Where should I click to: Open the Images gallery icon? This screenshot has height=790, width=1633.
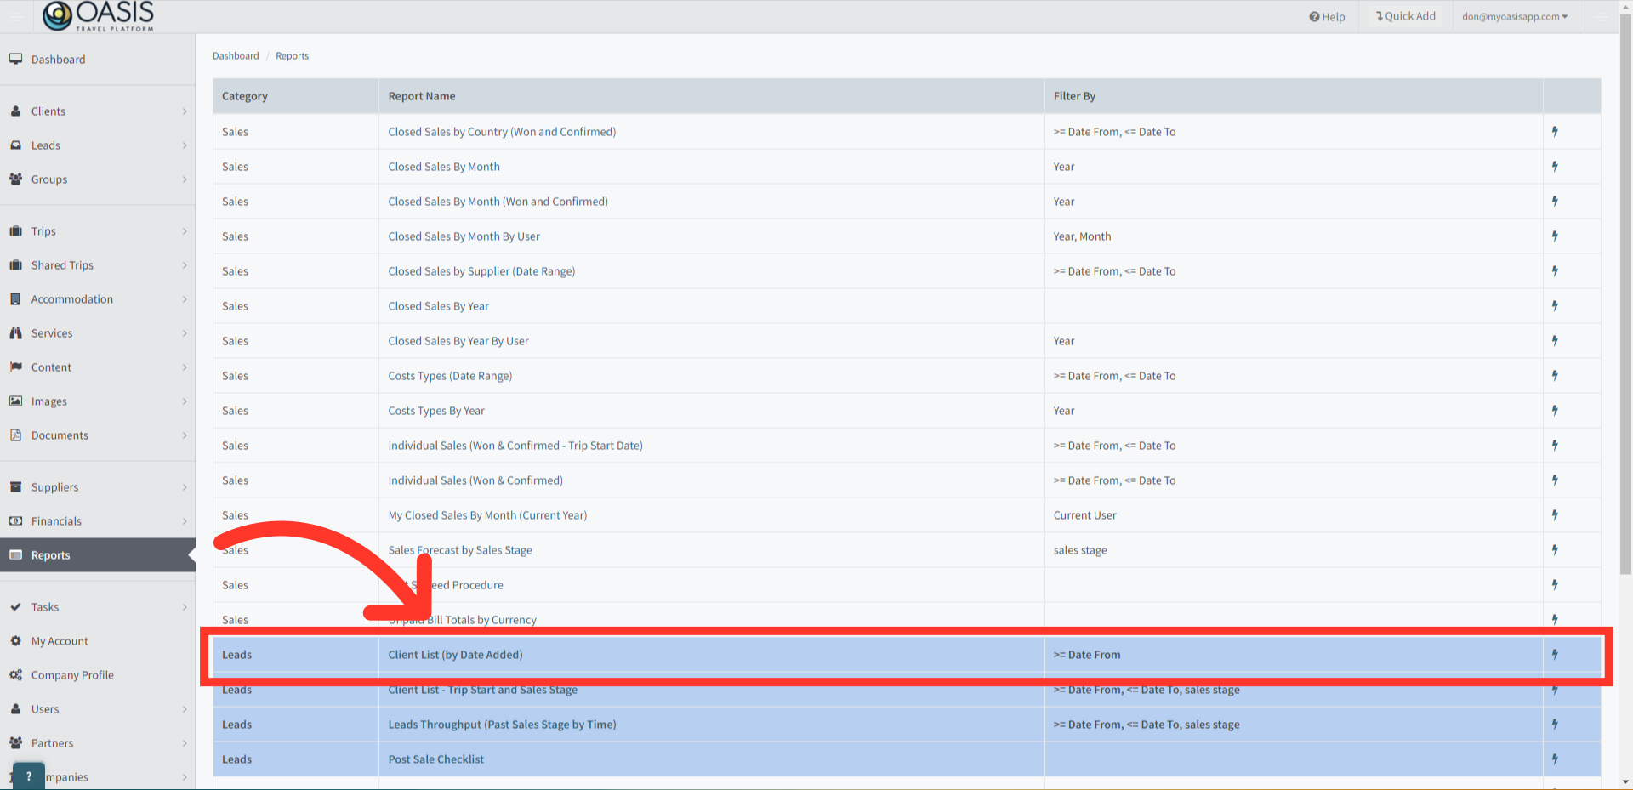pyautogui.click(x=16, y=401)
